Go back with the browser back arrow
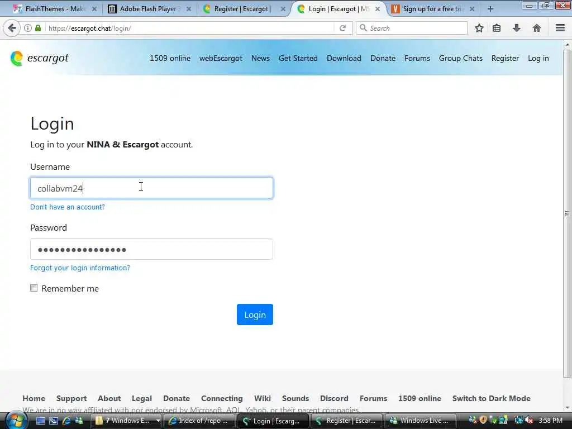Image resolution: width=572 pixels, height=429 pixels. (x=12, y=28)
